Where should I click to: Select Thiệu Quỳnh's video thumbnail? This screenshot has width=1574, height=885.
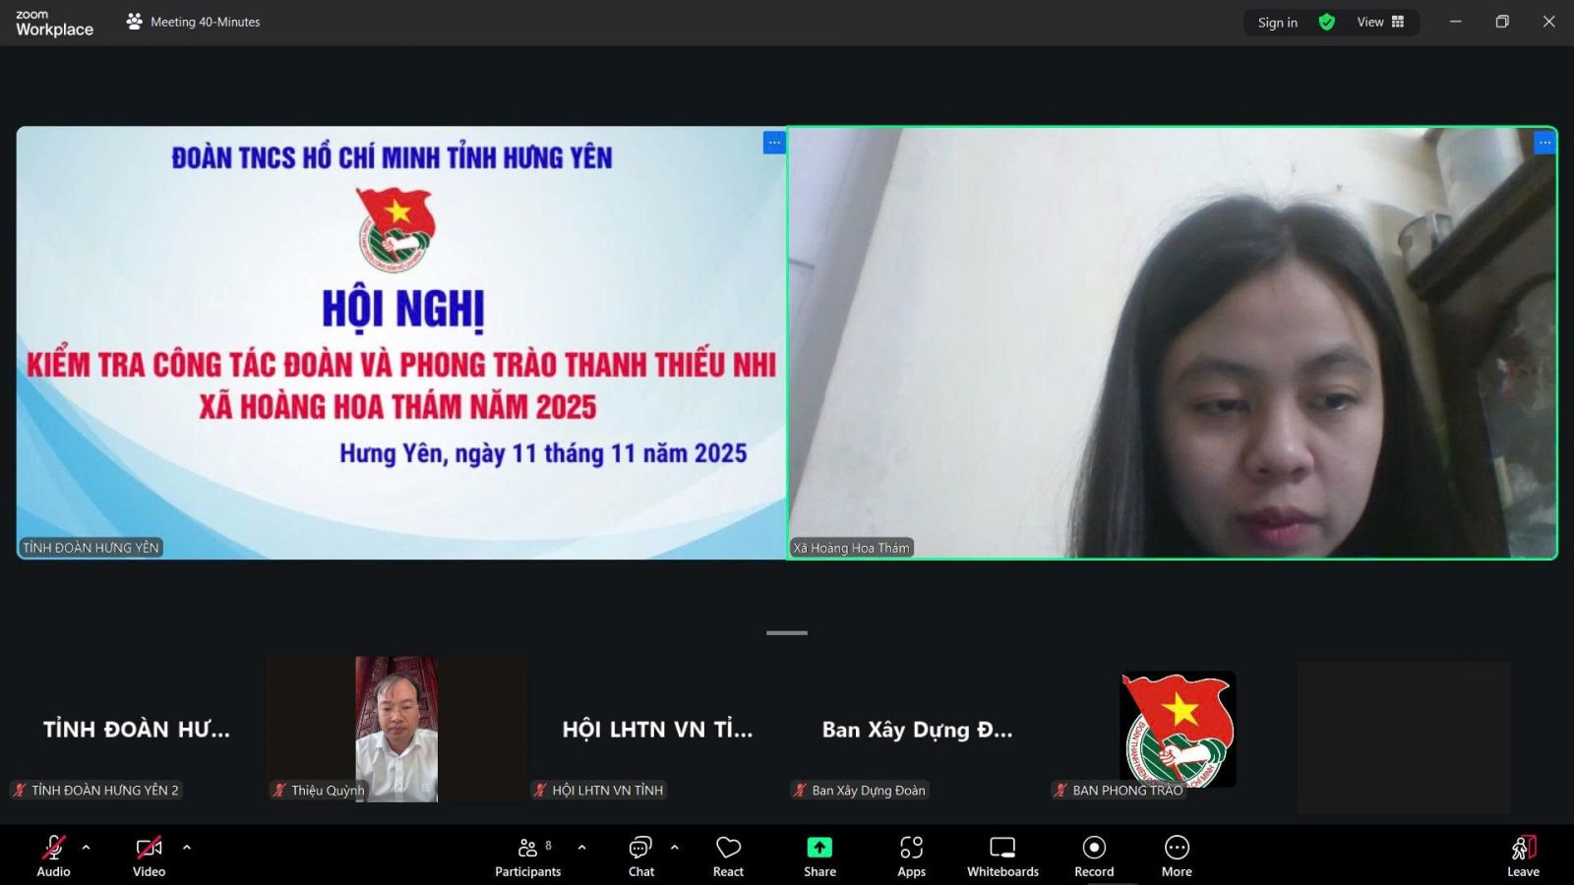click(x=396, y=729)
